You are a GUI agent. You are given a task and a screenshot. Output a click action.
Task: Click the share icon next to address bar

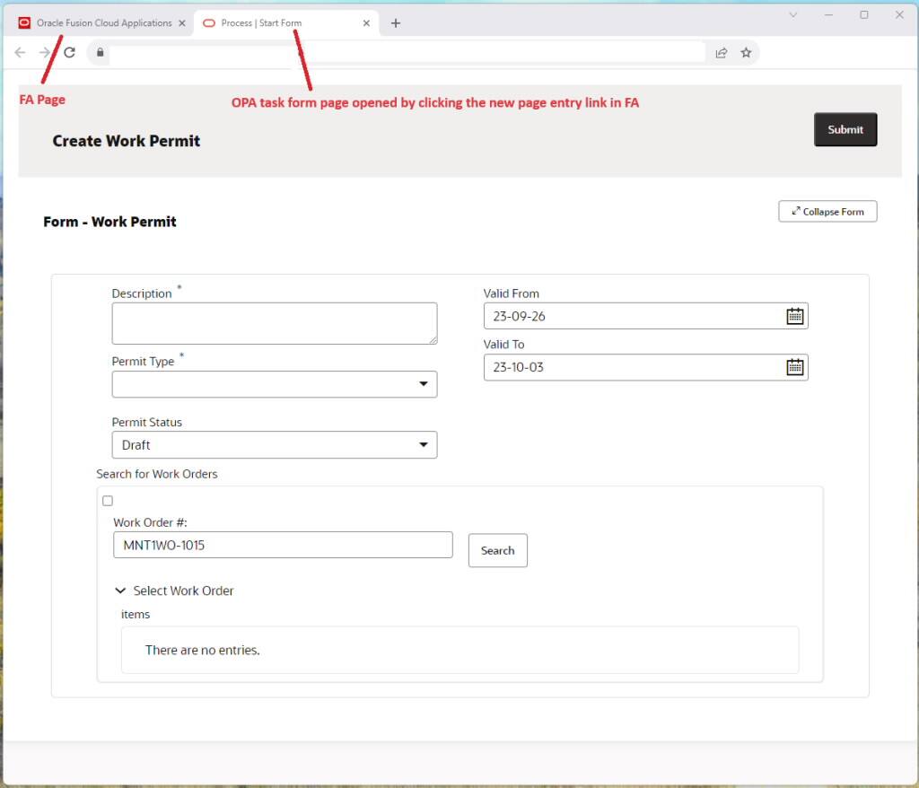(721, 52)
